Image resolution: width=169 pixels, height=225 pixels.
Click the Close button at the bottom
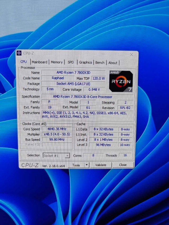[x=123, y=165]
